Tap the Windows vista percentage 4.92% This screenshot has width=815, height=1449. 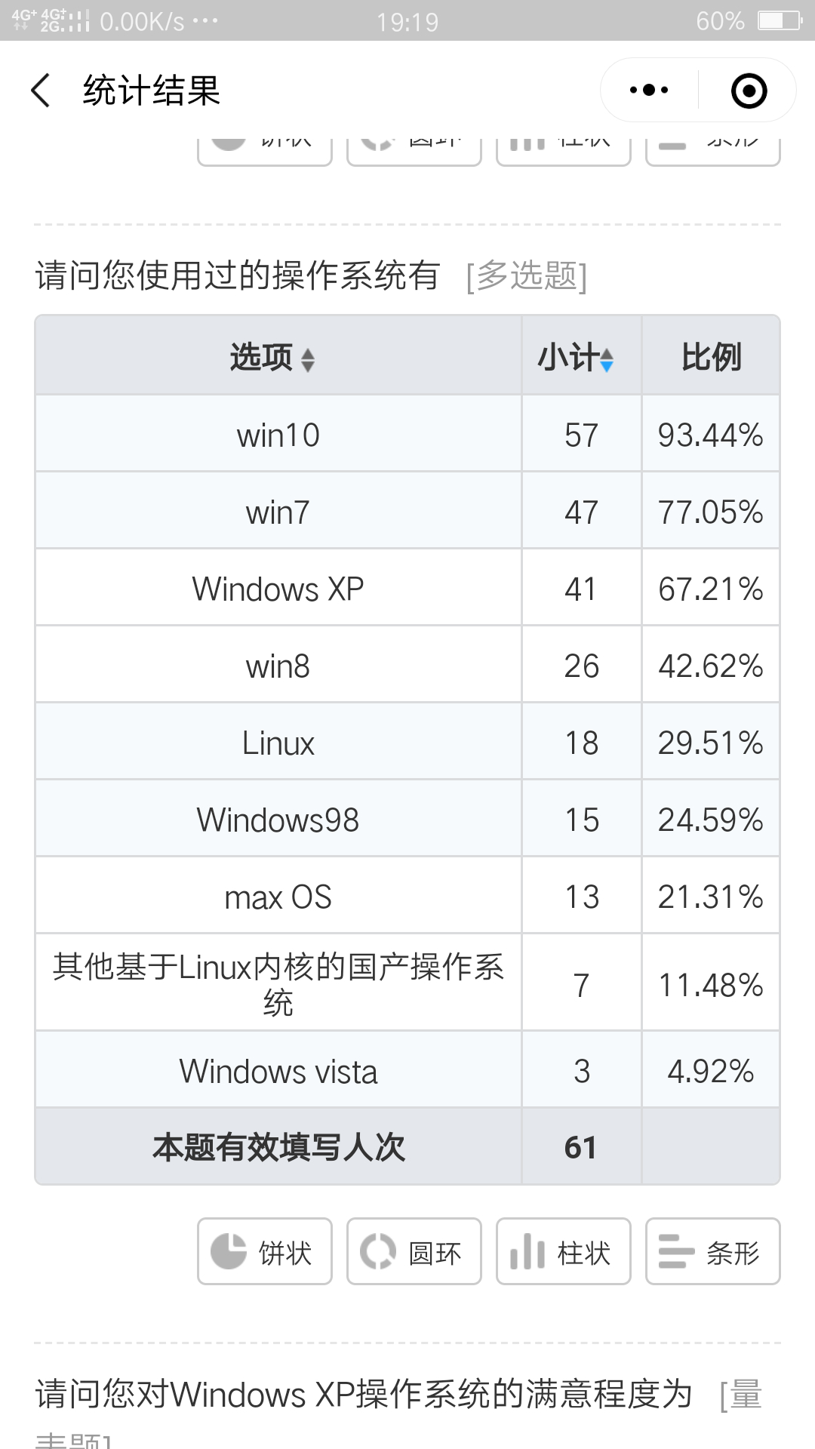711,1071
